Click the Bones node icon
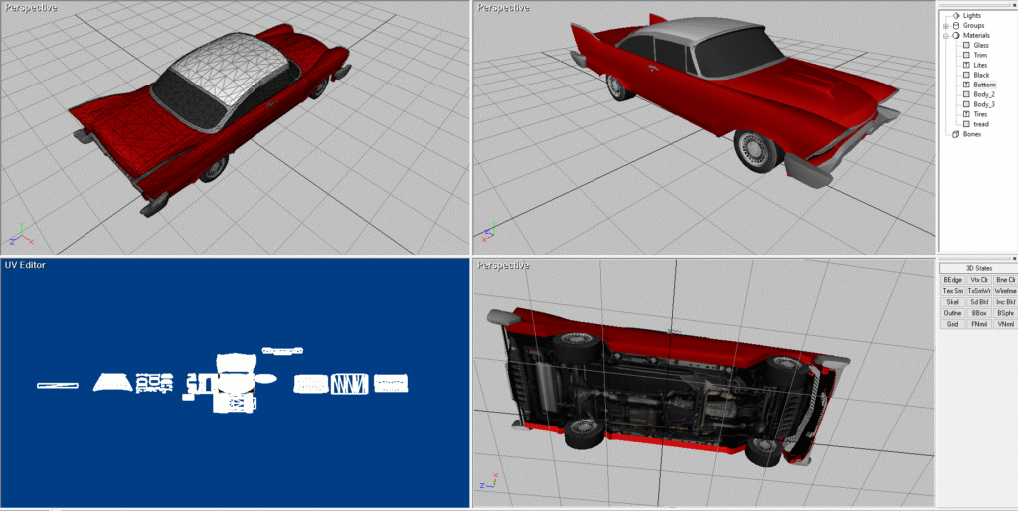 [956, 134]
